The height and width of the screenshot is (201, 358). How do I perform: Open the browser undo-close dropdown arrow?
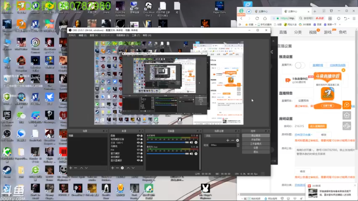tap(349, 19)
